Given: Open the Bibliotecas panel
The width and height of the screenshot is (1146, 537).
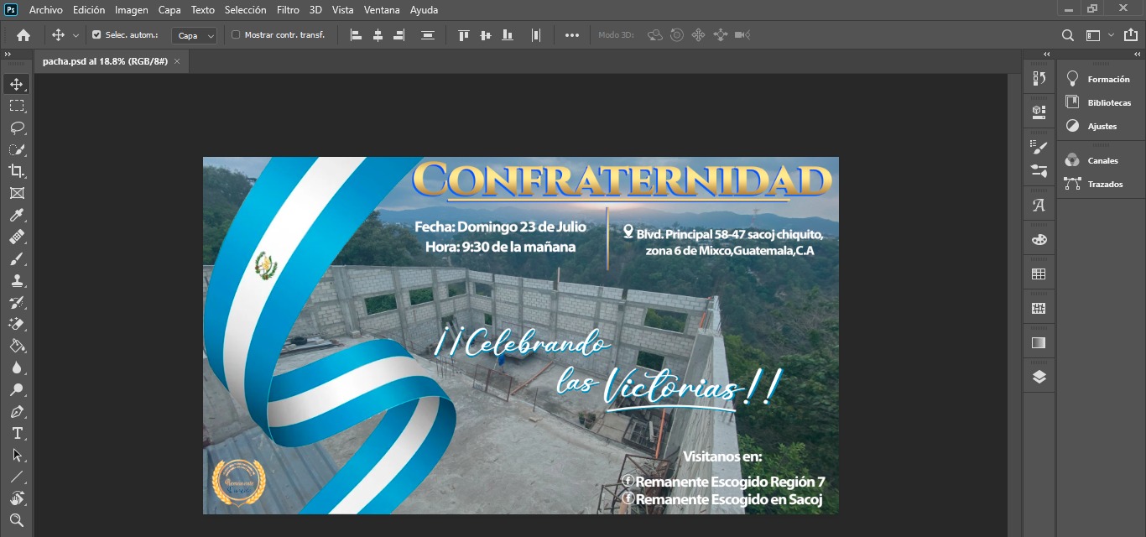Looking at the screenshot, I should (x=1098, y=102).
